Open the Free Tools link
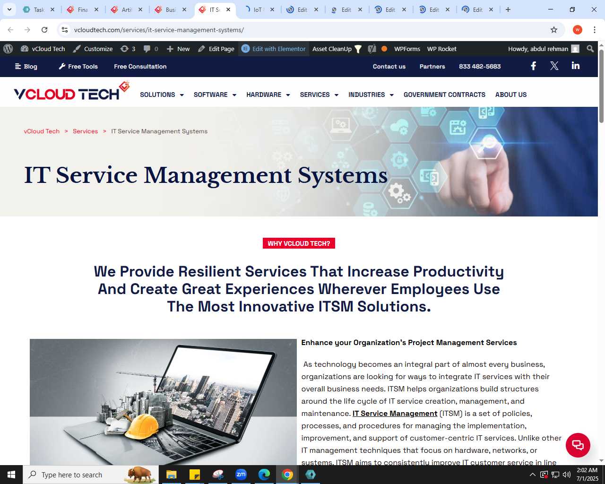The image size is (605, 484). 78,67
